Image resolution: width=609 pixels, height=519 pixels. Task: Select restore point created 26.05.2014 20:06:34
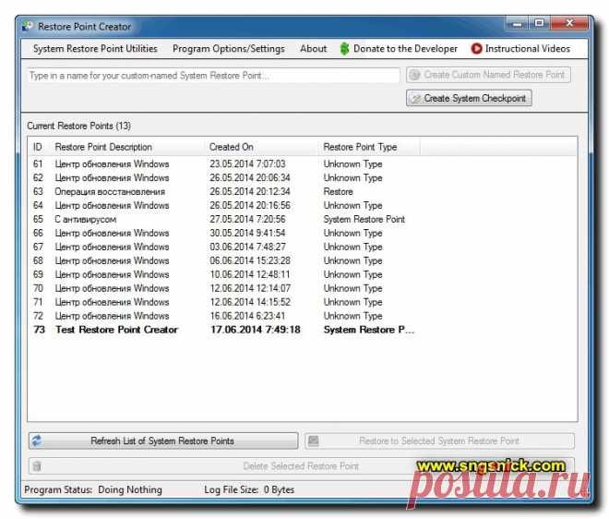point(224,177)
